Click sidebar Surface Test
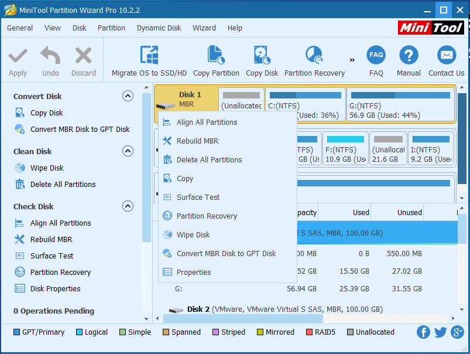The image size is (470, 354). [44, 256]
